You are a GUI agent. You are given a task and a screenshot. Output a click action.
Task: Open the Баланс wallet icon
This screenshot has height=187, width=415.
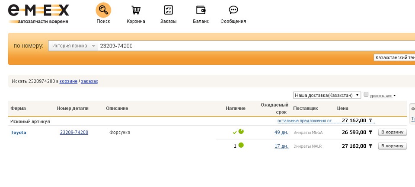click(x=201, y=10)
